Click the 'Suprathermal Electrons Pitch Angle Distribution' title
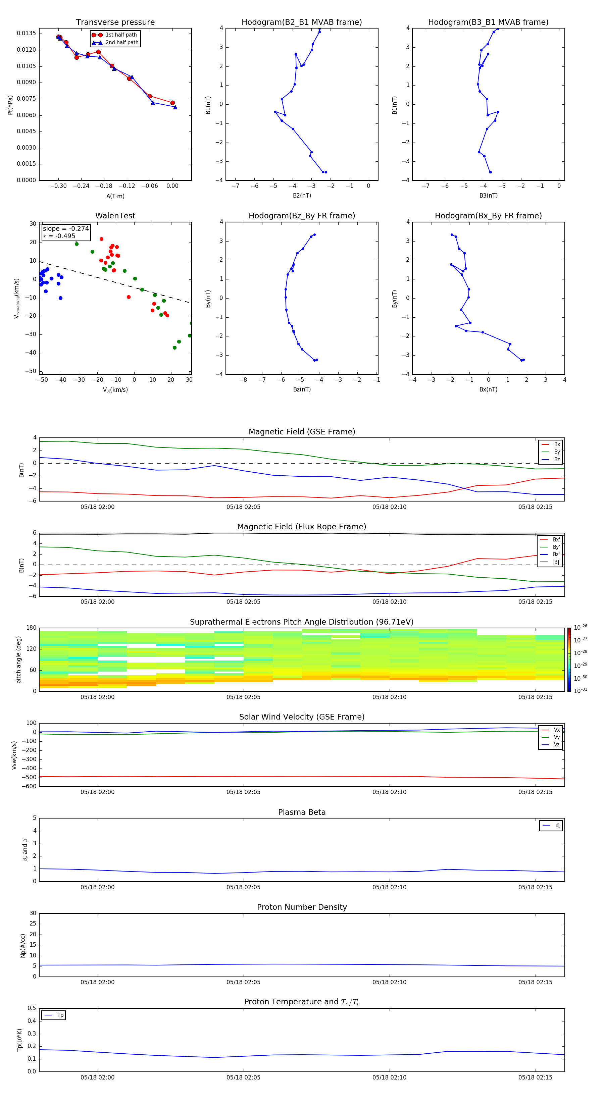Image resolution: width=604 pixels, height=1107 pixels. 302,622
